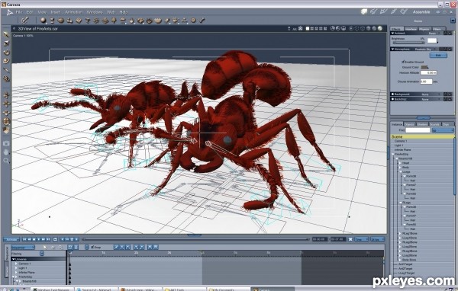Screen dimensions: 458x291
Task: Click the Horizon Altitude input field
Action: (x=429, y=72)
